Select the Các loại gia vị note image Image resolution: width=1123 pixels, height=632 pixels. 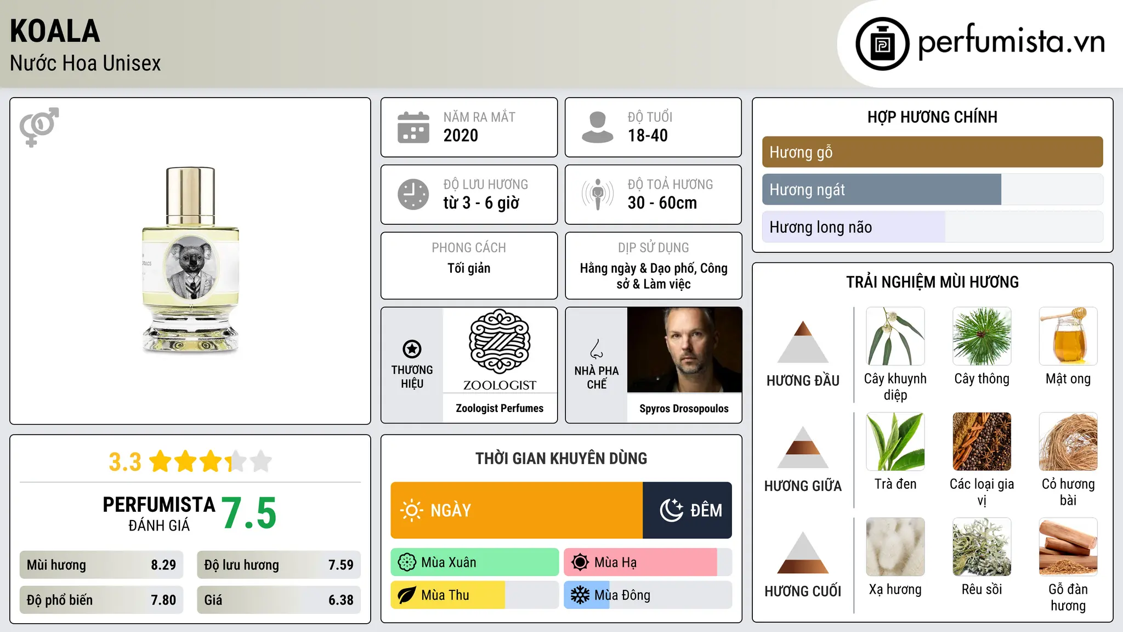(x=982, y=442)
